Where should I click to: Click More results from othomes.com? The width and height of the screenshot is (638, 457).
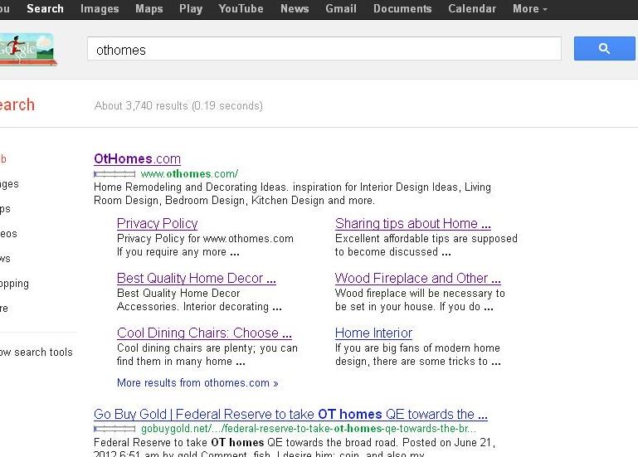click(x=197, y=383)
